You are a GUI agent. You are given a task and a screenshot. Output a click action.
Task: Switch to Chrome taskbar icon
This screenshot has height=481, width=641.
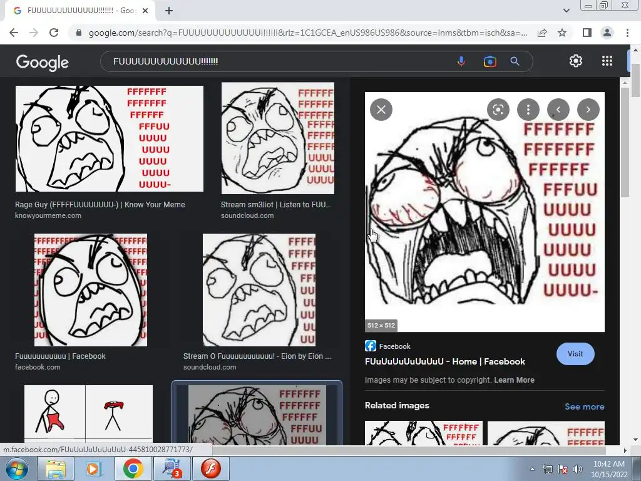tap(133, 468)
